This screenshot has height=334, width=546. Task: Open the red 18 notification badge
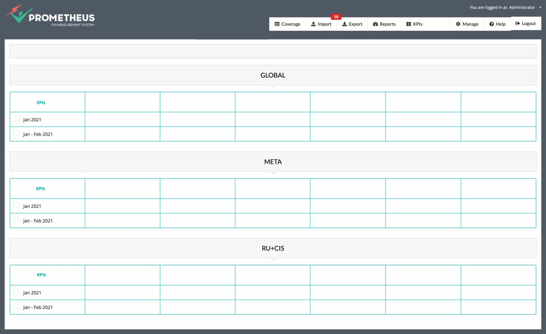(336, 17)
